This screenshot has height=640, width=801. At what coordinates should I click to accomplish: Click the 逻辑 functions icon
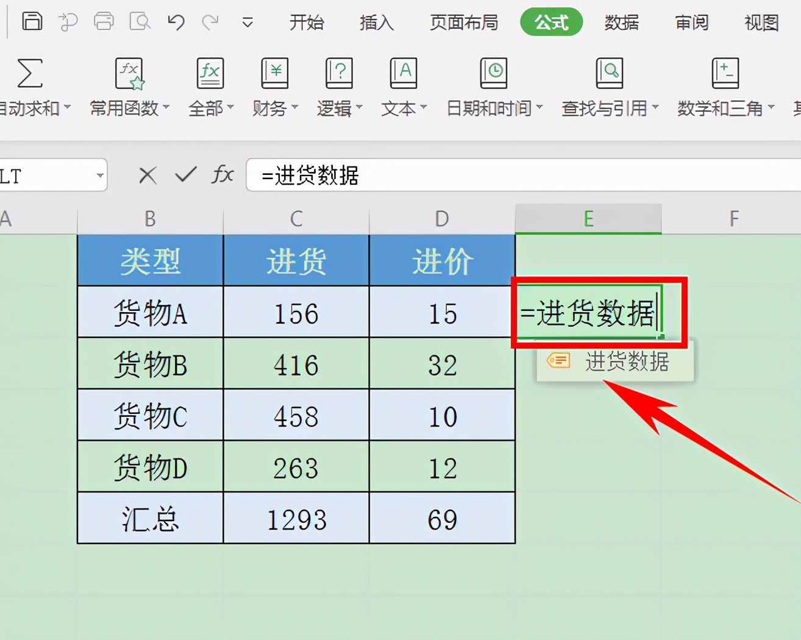[x=339, y=73]
